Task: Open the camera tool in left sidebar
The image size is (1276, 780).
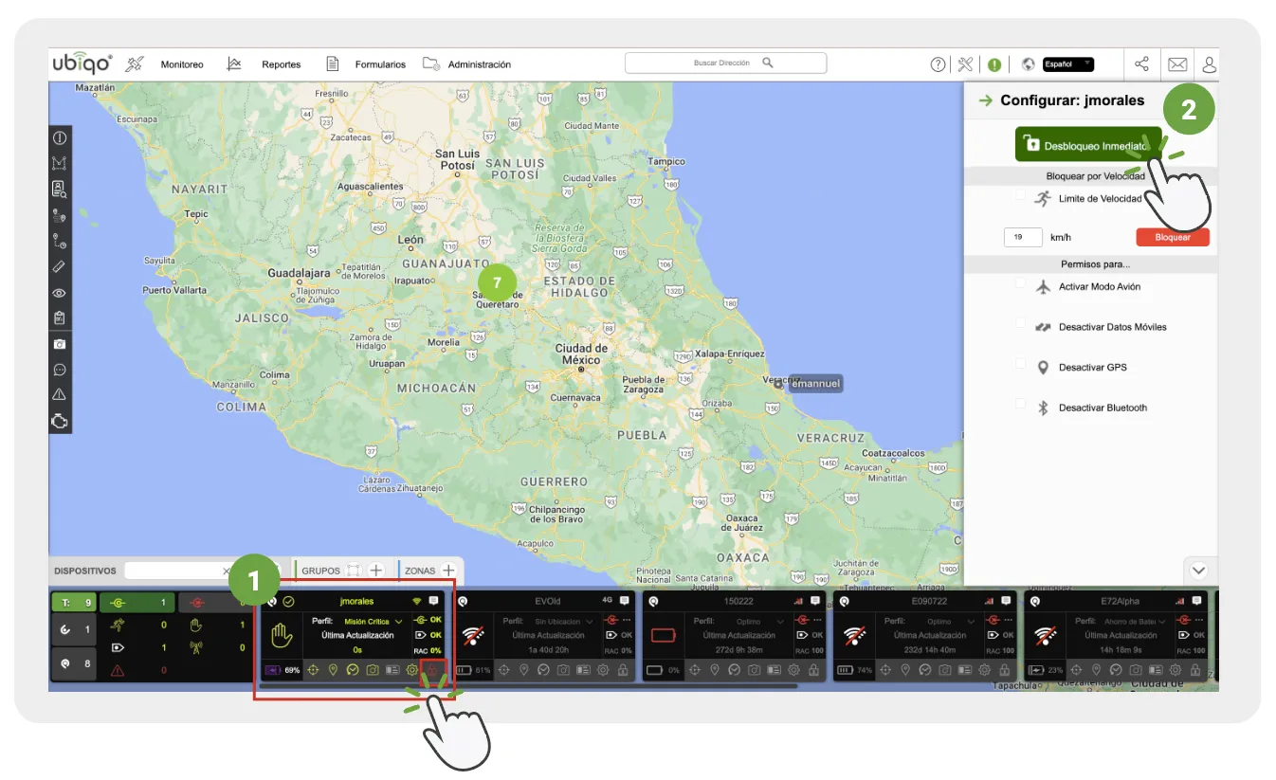Action: [x=60, y=344]
